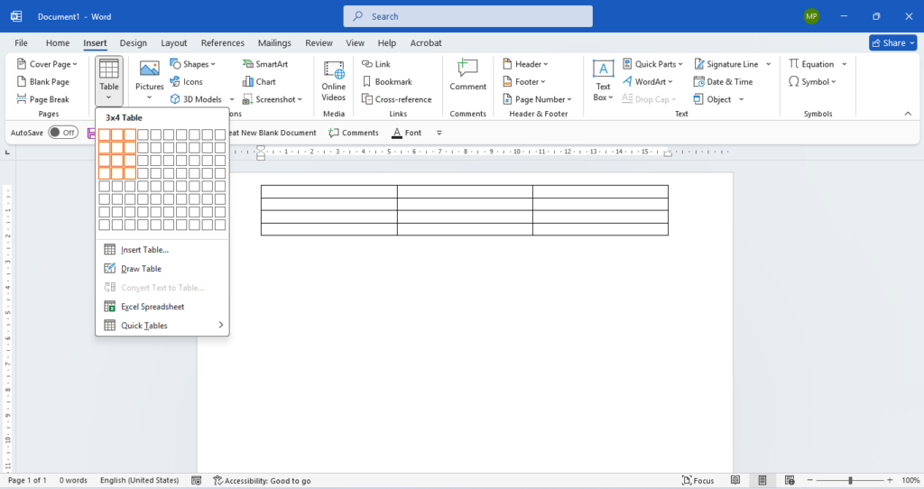The height and width of the screenshot is (489, 924).
Task: Insert a Signature Line
Action: [x=726, y=64]
